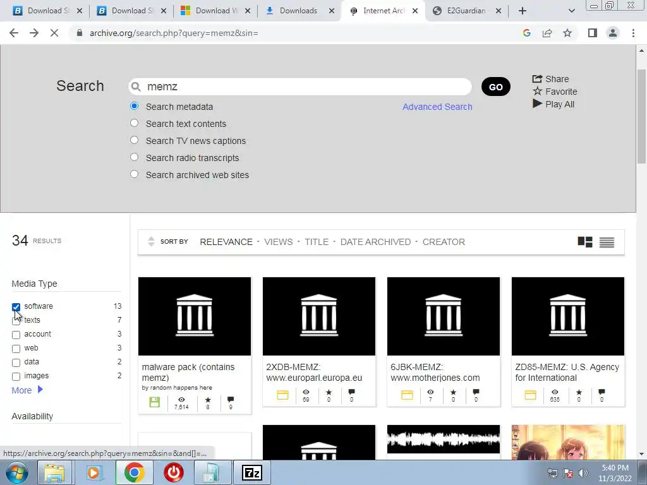The image size is (647, 485).
Task: Expand More media types
Action: pyautogui.click(x=27, y=390)
